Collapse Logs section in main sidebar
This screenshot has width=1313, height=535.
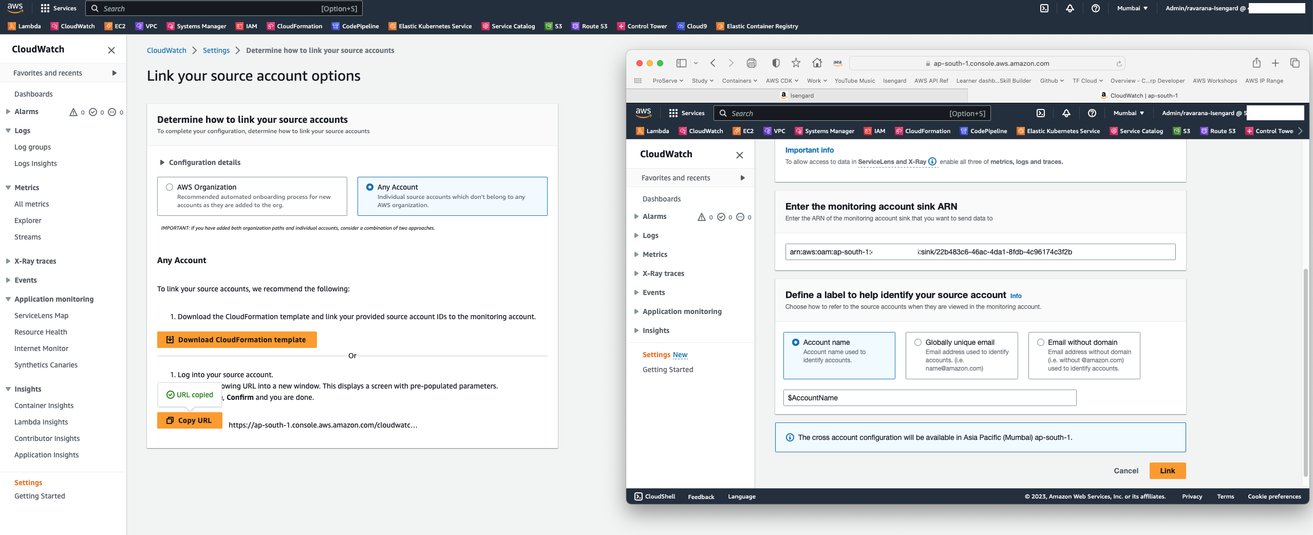coord(8,131)
